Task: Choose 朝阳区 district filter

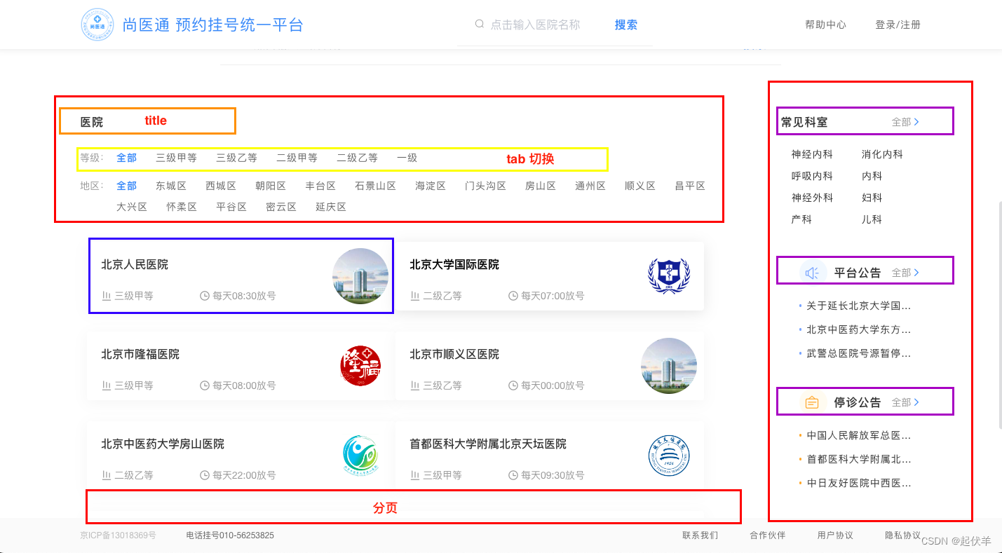Action: [x=271, y=186]
